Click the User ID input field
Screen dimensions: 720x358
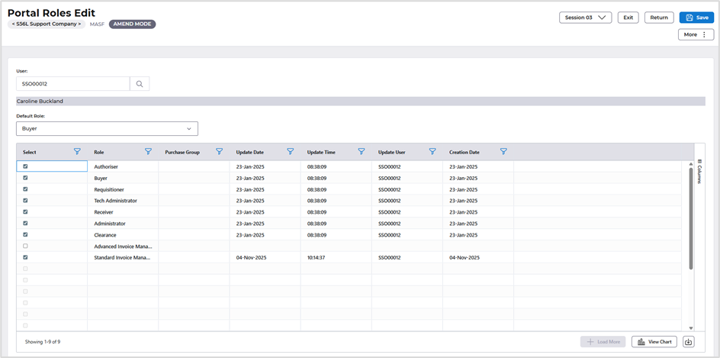tap(72, 84)
